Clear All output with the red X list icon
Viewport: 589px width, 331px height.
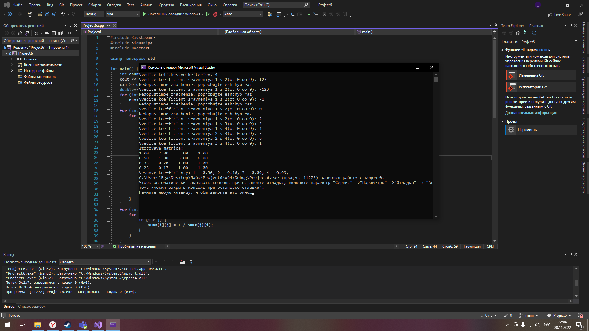[x=183, y=262]
